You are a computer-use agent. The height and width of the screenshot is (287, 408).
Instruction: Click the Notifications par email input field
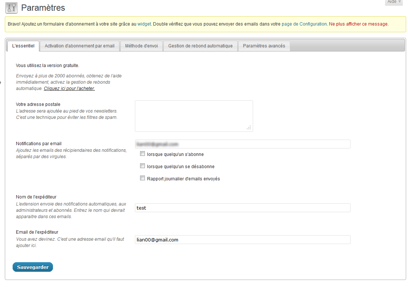tap(242, 144)
